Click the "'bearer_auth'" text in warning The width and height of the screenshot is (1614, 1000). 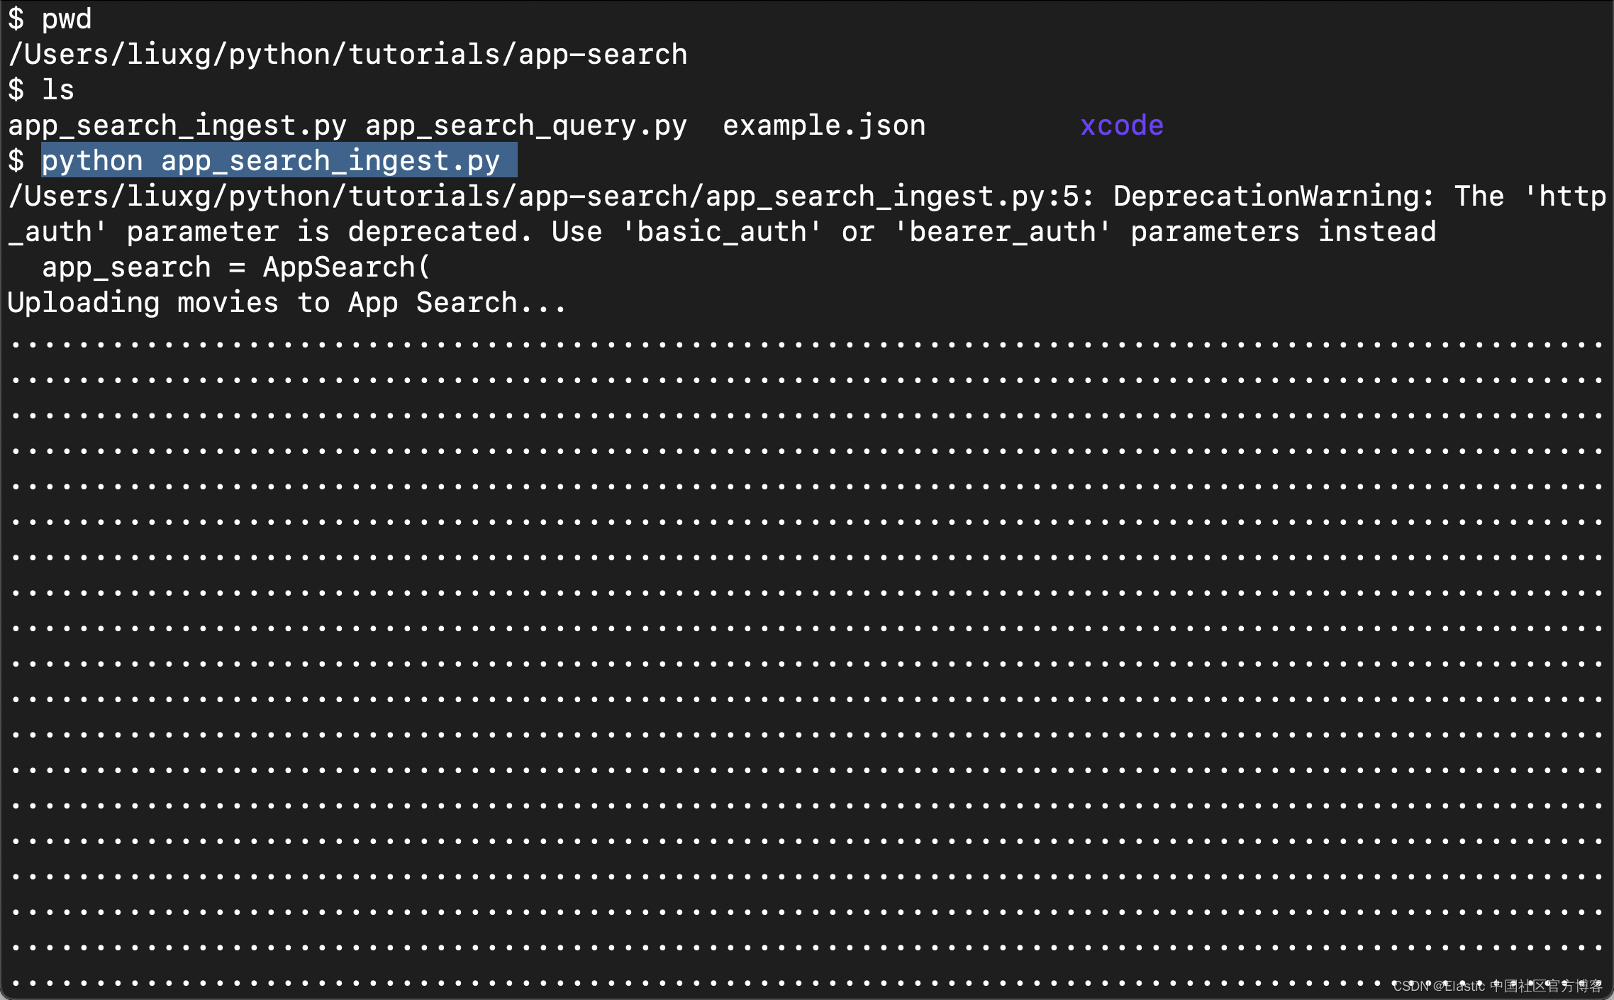(1003, 232)
